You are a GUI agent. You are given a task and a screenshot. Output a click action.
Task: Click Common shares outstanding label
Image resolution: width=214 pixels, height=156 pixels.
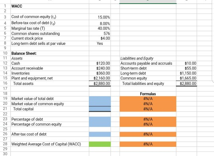click(36, 33)
